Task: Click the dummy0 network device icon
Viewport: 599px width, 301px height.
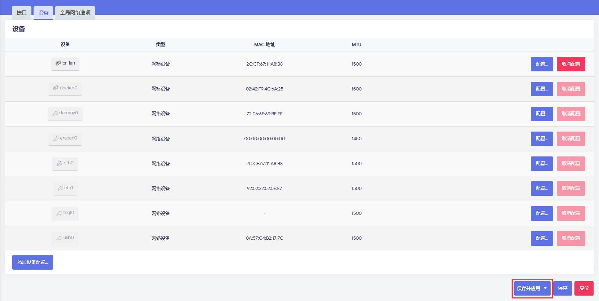Action: tap(55, 113)
